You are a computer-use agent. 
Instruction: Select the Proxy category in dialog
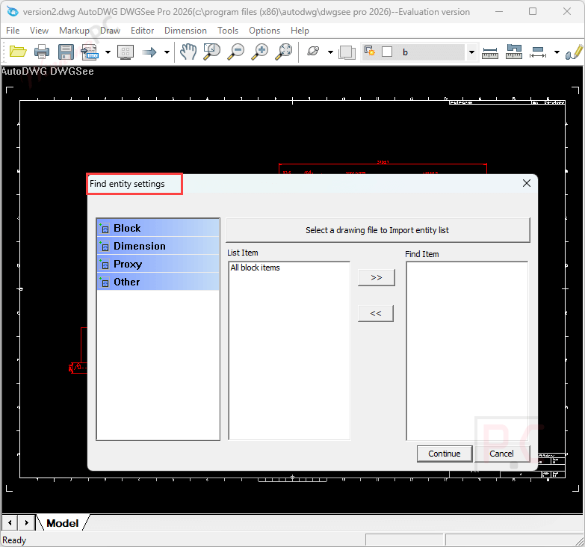point(158,264)
